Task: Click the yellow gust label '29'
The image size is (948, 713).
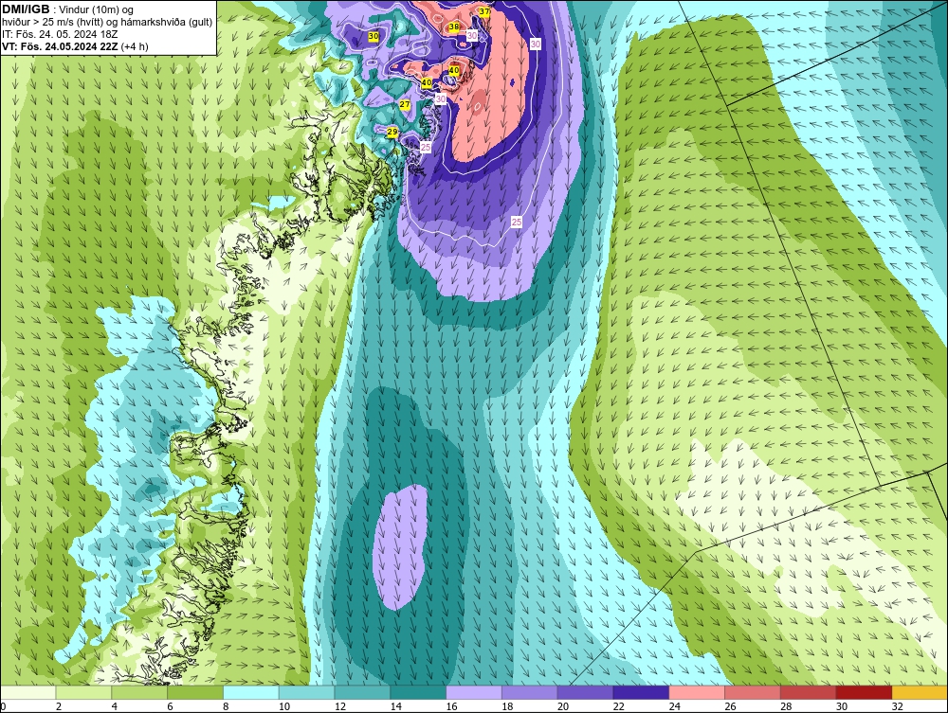Action: coord(392,133)
